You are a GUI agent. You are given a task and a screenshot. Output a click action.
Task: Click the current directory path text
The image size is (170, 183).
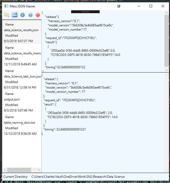tap(78, 177)
